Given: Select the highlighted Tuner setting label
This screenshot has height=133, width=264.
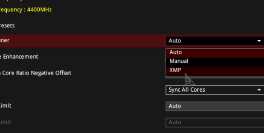Looking at the screenshot, I should coord(4,40).
